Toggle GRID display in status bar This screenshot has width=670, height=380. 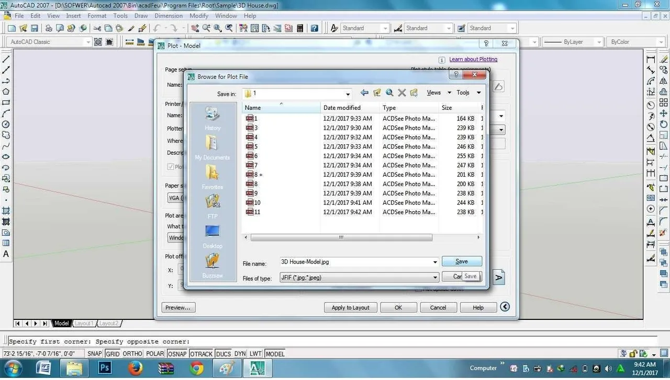click(113, 354)
